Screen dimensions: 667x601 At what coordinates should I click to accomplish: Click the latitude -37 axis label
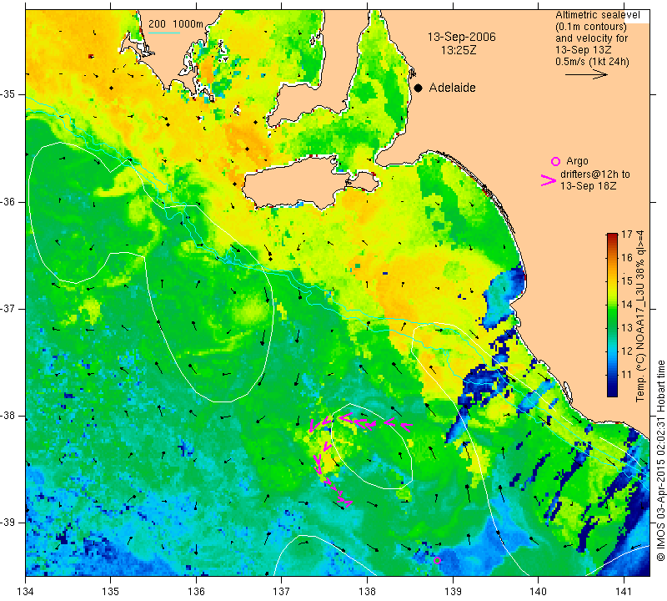point(8,308)
